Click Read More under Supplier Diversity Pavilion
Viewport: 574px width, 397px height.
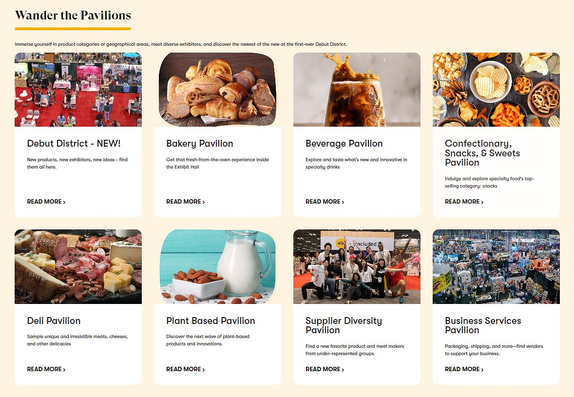tap(325, 369)
